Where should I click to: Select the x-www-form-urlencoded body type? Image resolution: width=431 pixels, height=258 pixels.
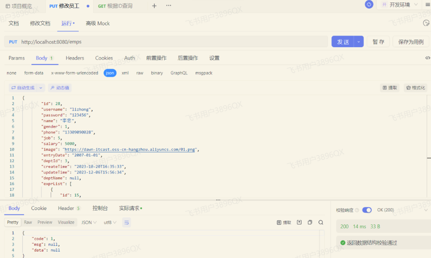click(x=74, y=73)
